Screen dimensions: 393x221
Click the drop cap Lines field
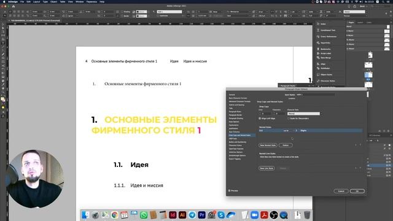(x=266, y=114)
